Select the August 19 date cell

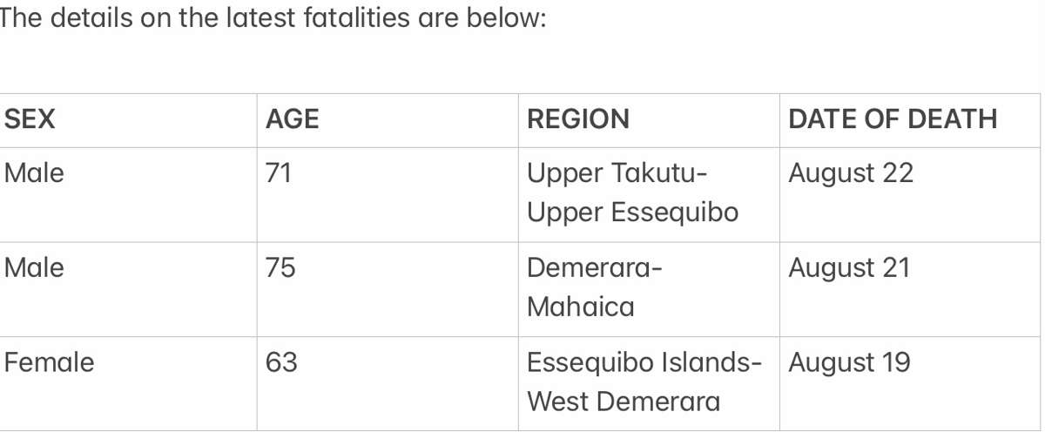(x=910, y=383)
